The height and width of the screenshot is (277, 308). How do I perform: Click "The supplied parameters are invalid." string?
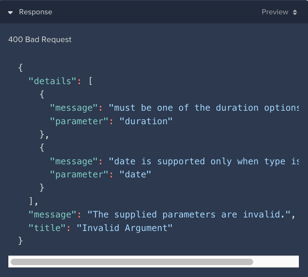191,215
